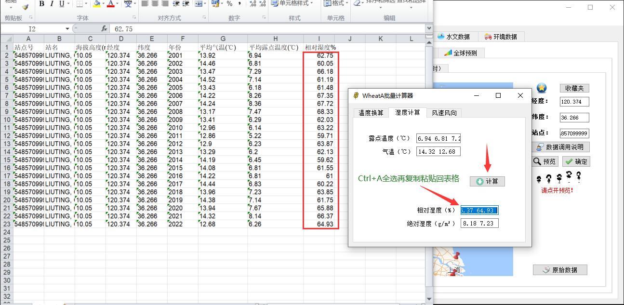
Task: Toggle underline formatting in Excel ribbon
Action: 61,4
